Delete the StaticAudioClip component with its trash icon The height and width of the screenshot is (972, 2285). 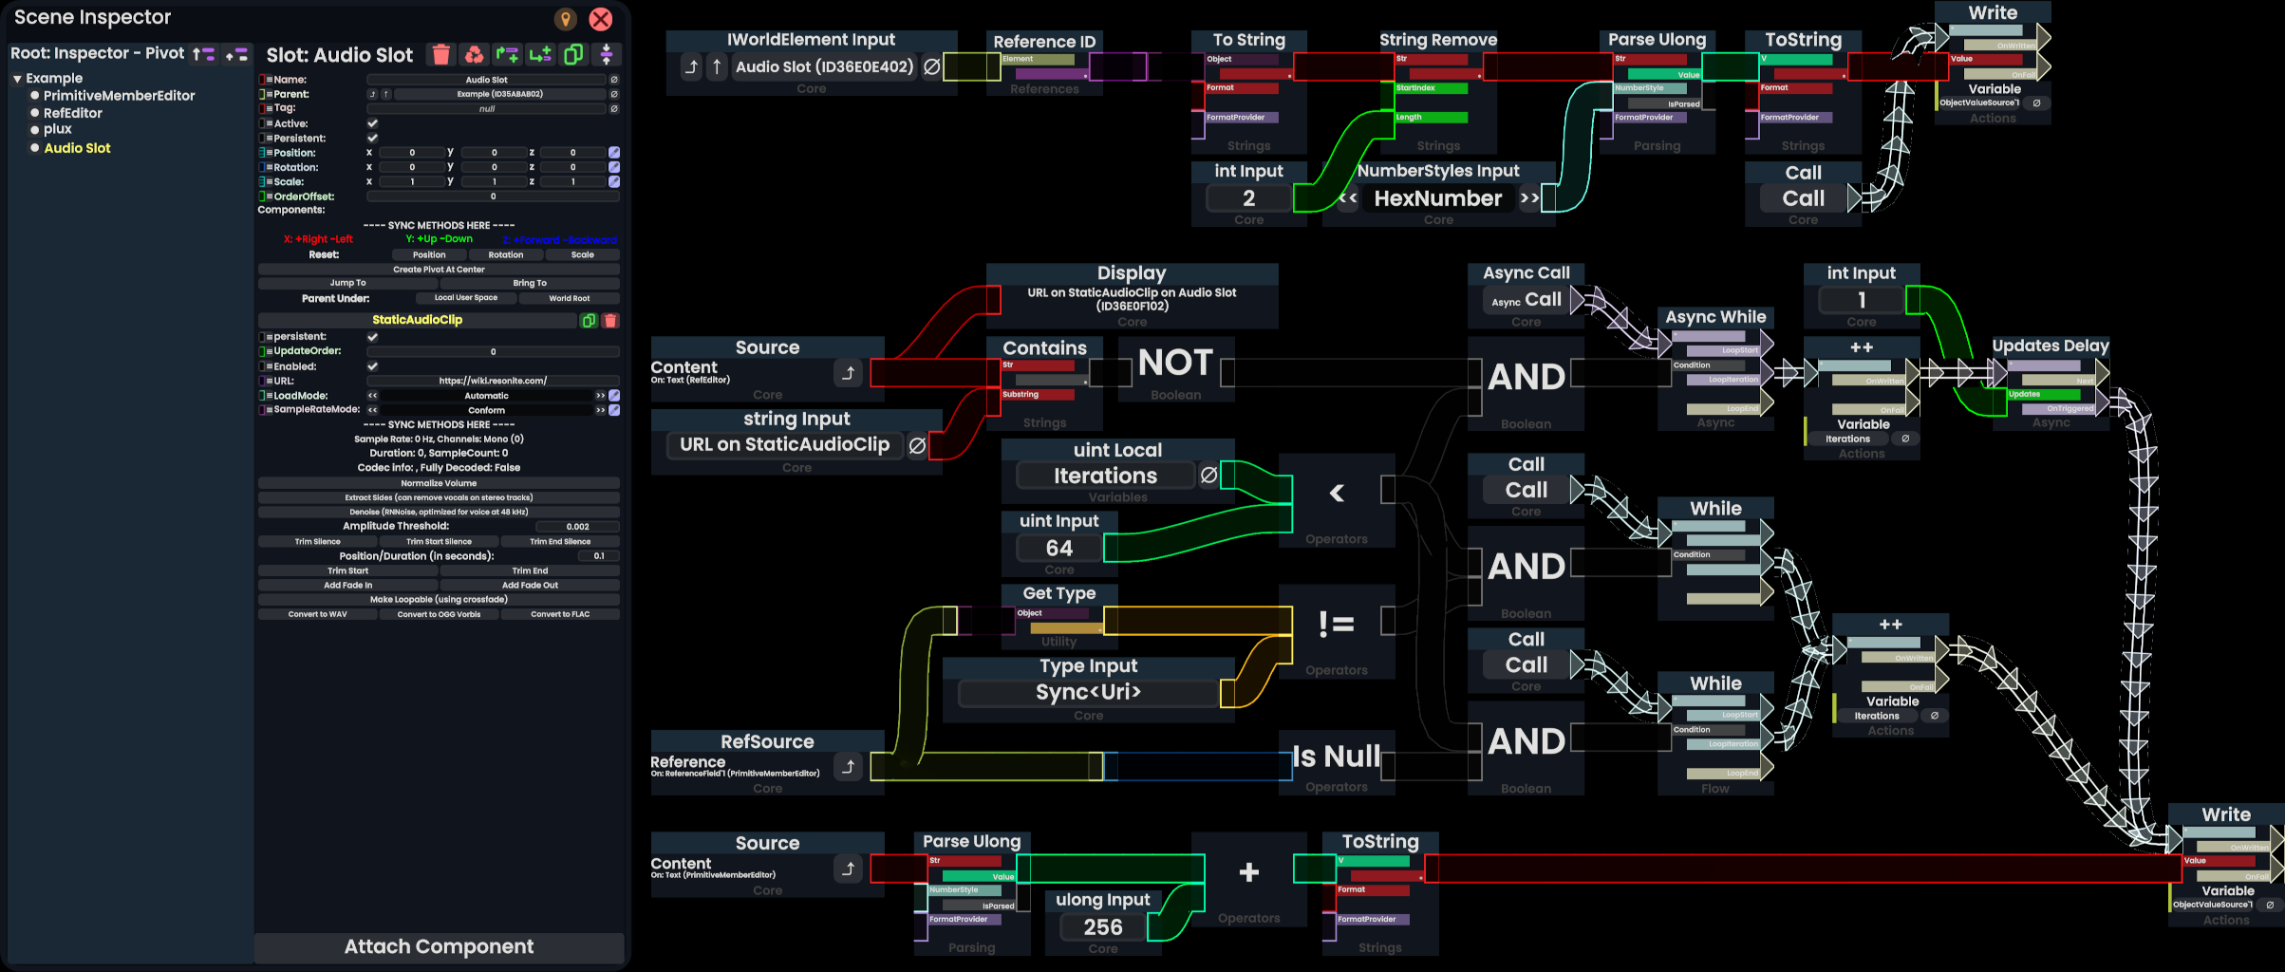[x=610, y=321]
